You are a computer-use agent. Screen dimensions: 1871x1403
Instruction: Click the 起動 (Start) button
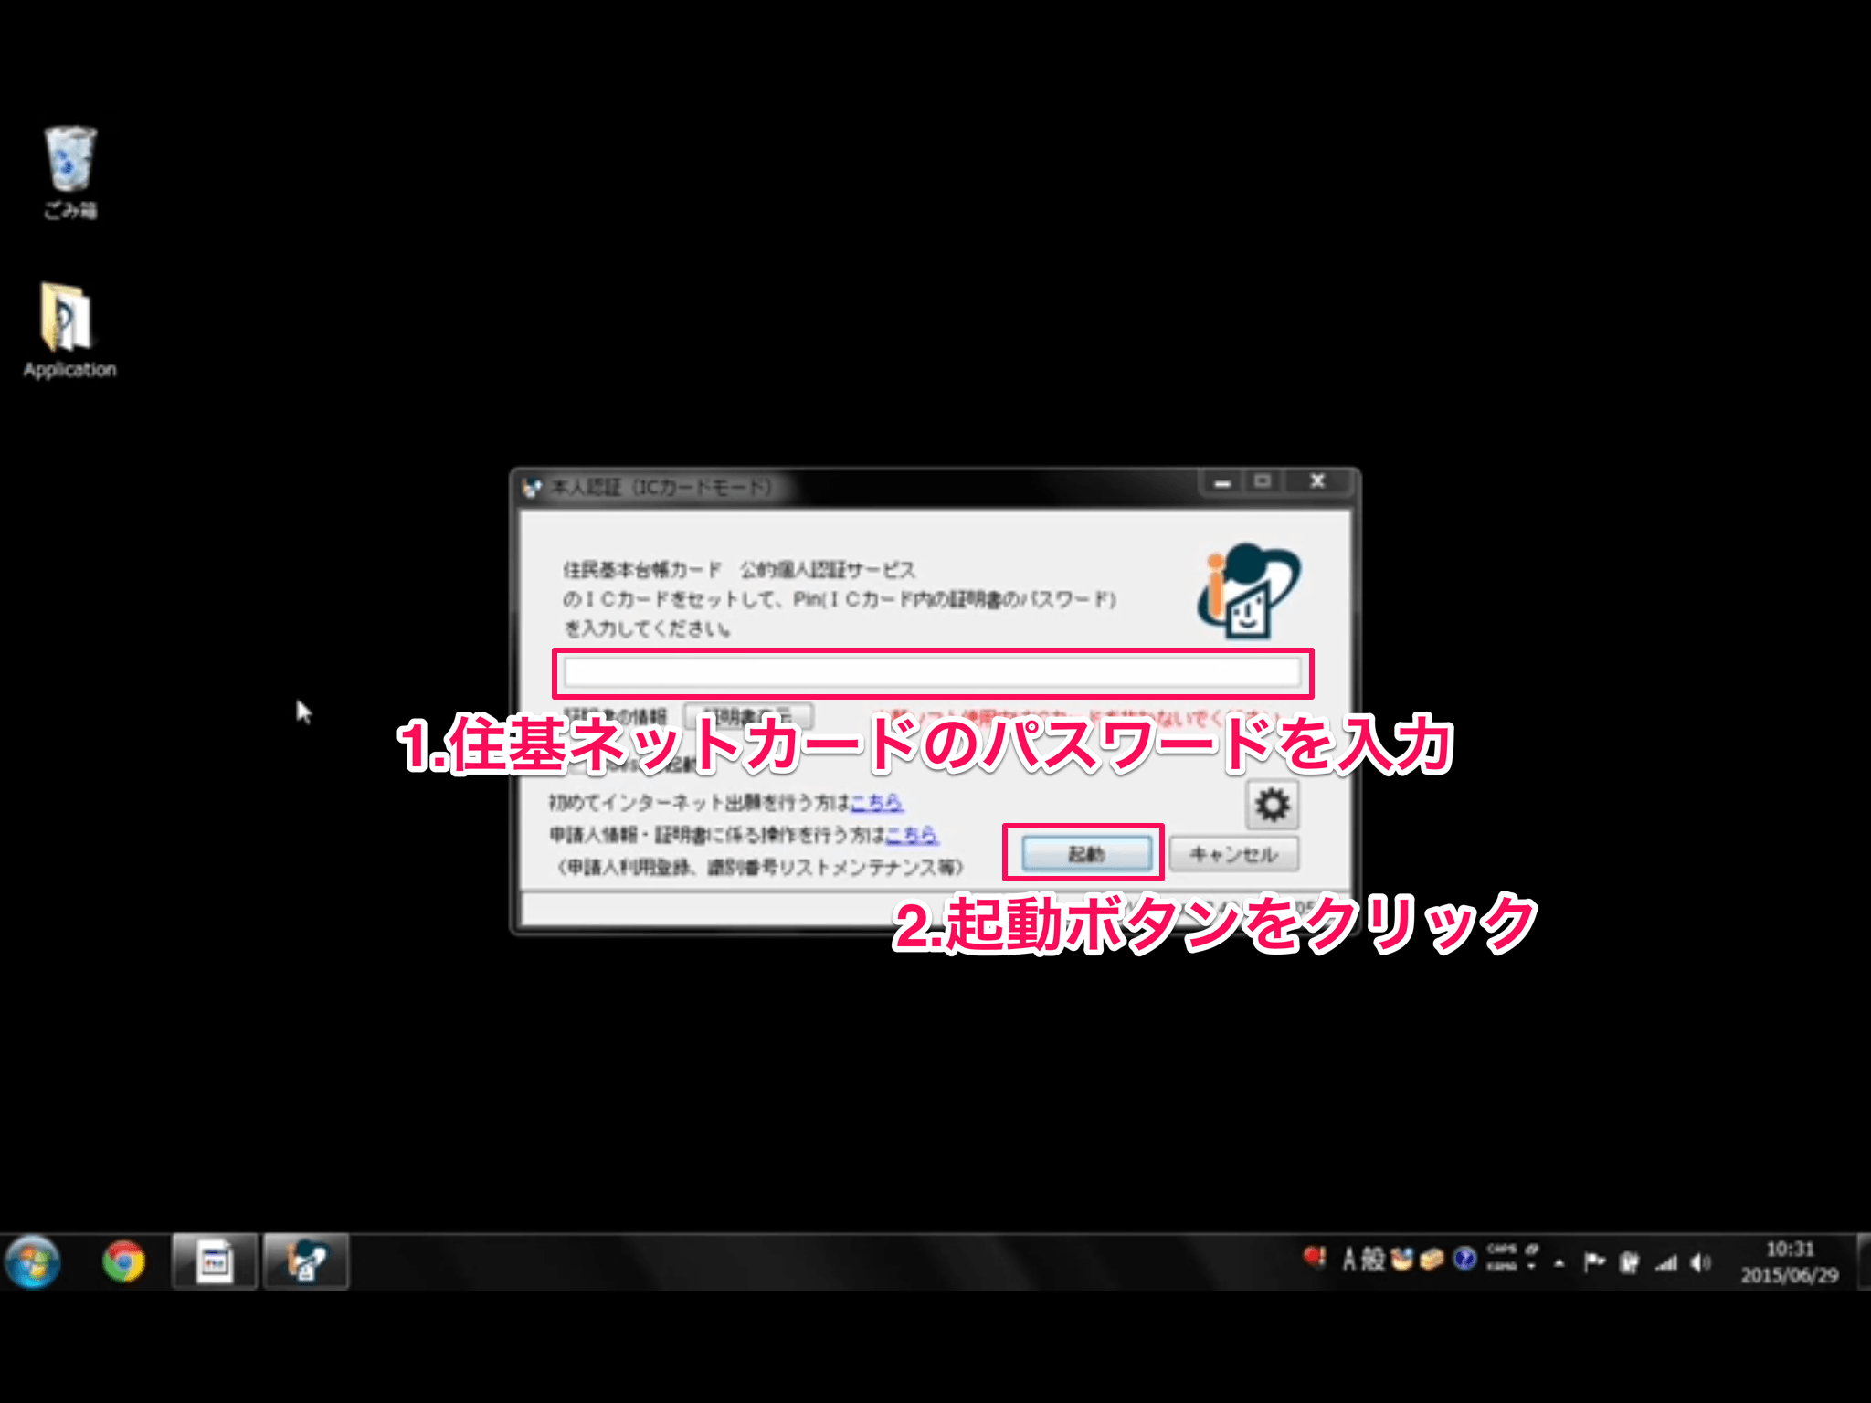tap(1083, 853)
